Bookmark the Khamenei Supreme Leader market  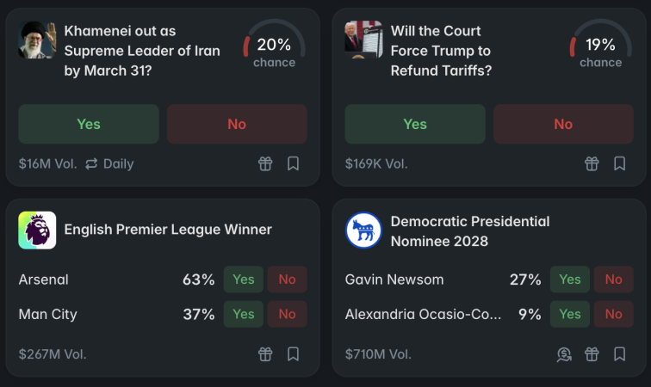(293, 163)
